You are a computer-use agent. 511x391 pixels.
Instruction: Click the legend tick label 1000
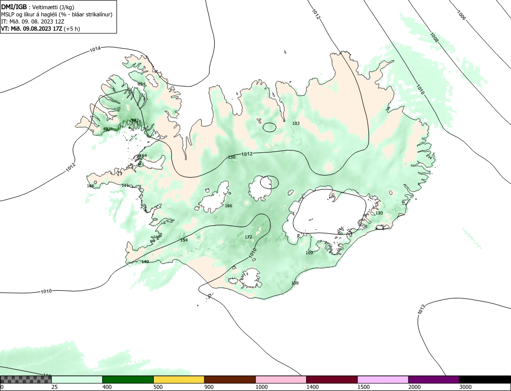261,387
